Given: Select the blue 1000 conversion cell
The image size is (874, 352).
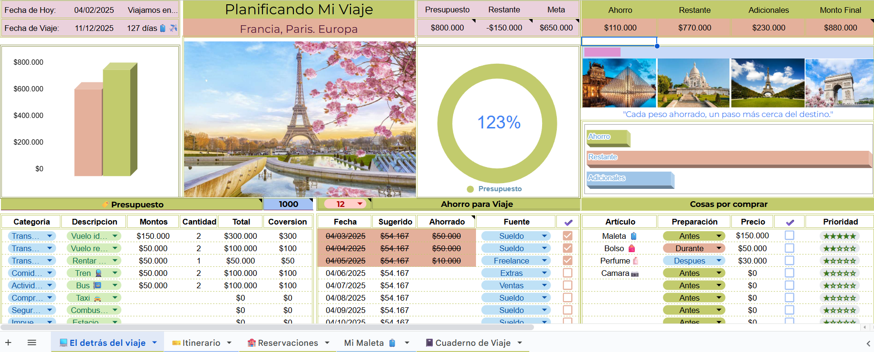Looking at the screenshot, I should click(x=289, y=204).
